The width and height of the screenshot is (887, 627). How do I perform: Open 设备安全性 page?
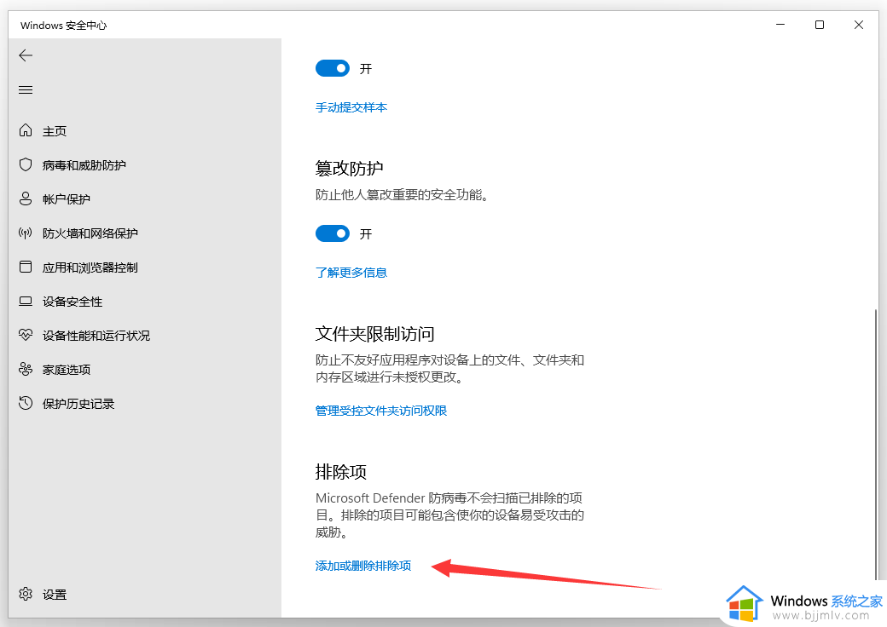pos(72,302)
